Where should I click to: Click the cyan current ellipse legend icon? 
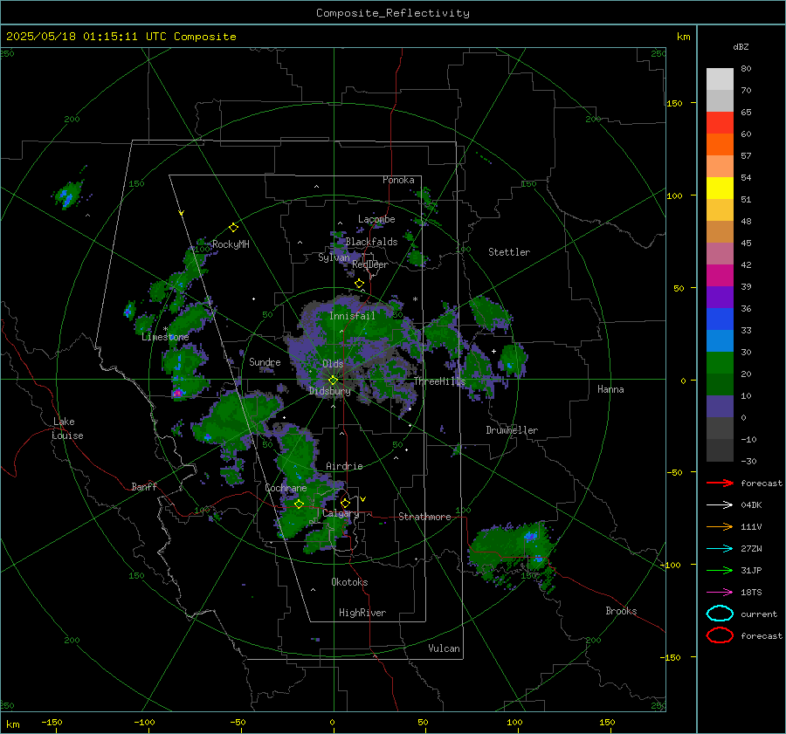click(720, 614)
